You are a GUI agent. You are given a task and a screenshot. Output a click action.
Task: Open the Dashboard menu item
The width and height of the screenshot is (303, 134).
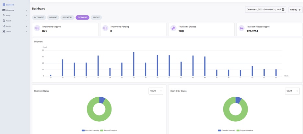point(10,5)
